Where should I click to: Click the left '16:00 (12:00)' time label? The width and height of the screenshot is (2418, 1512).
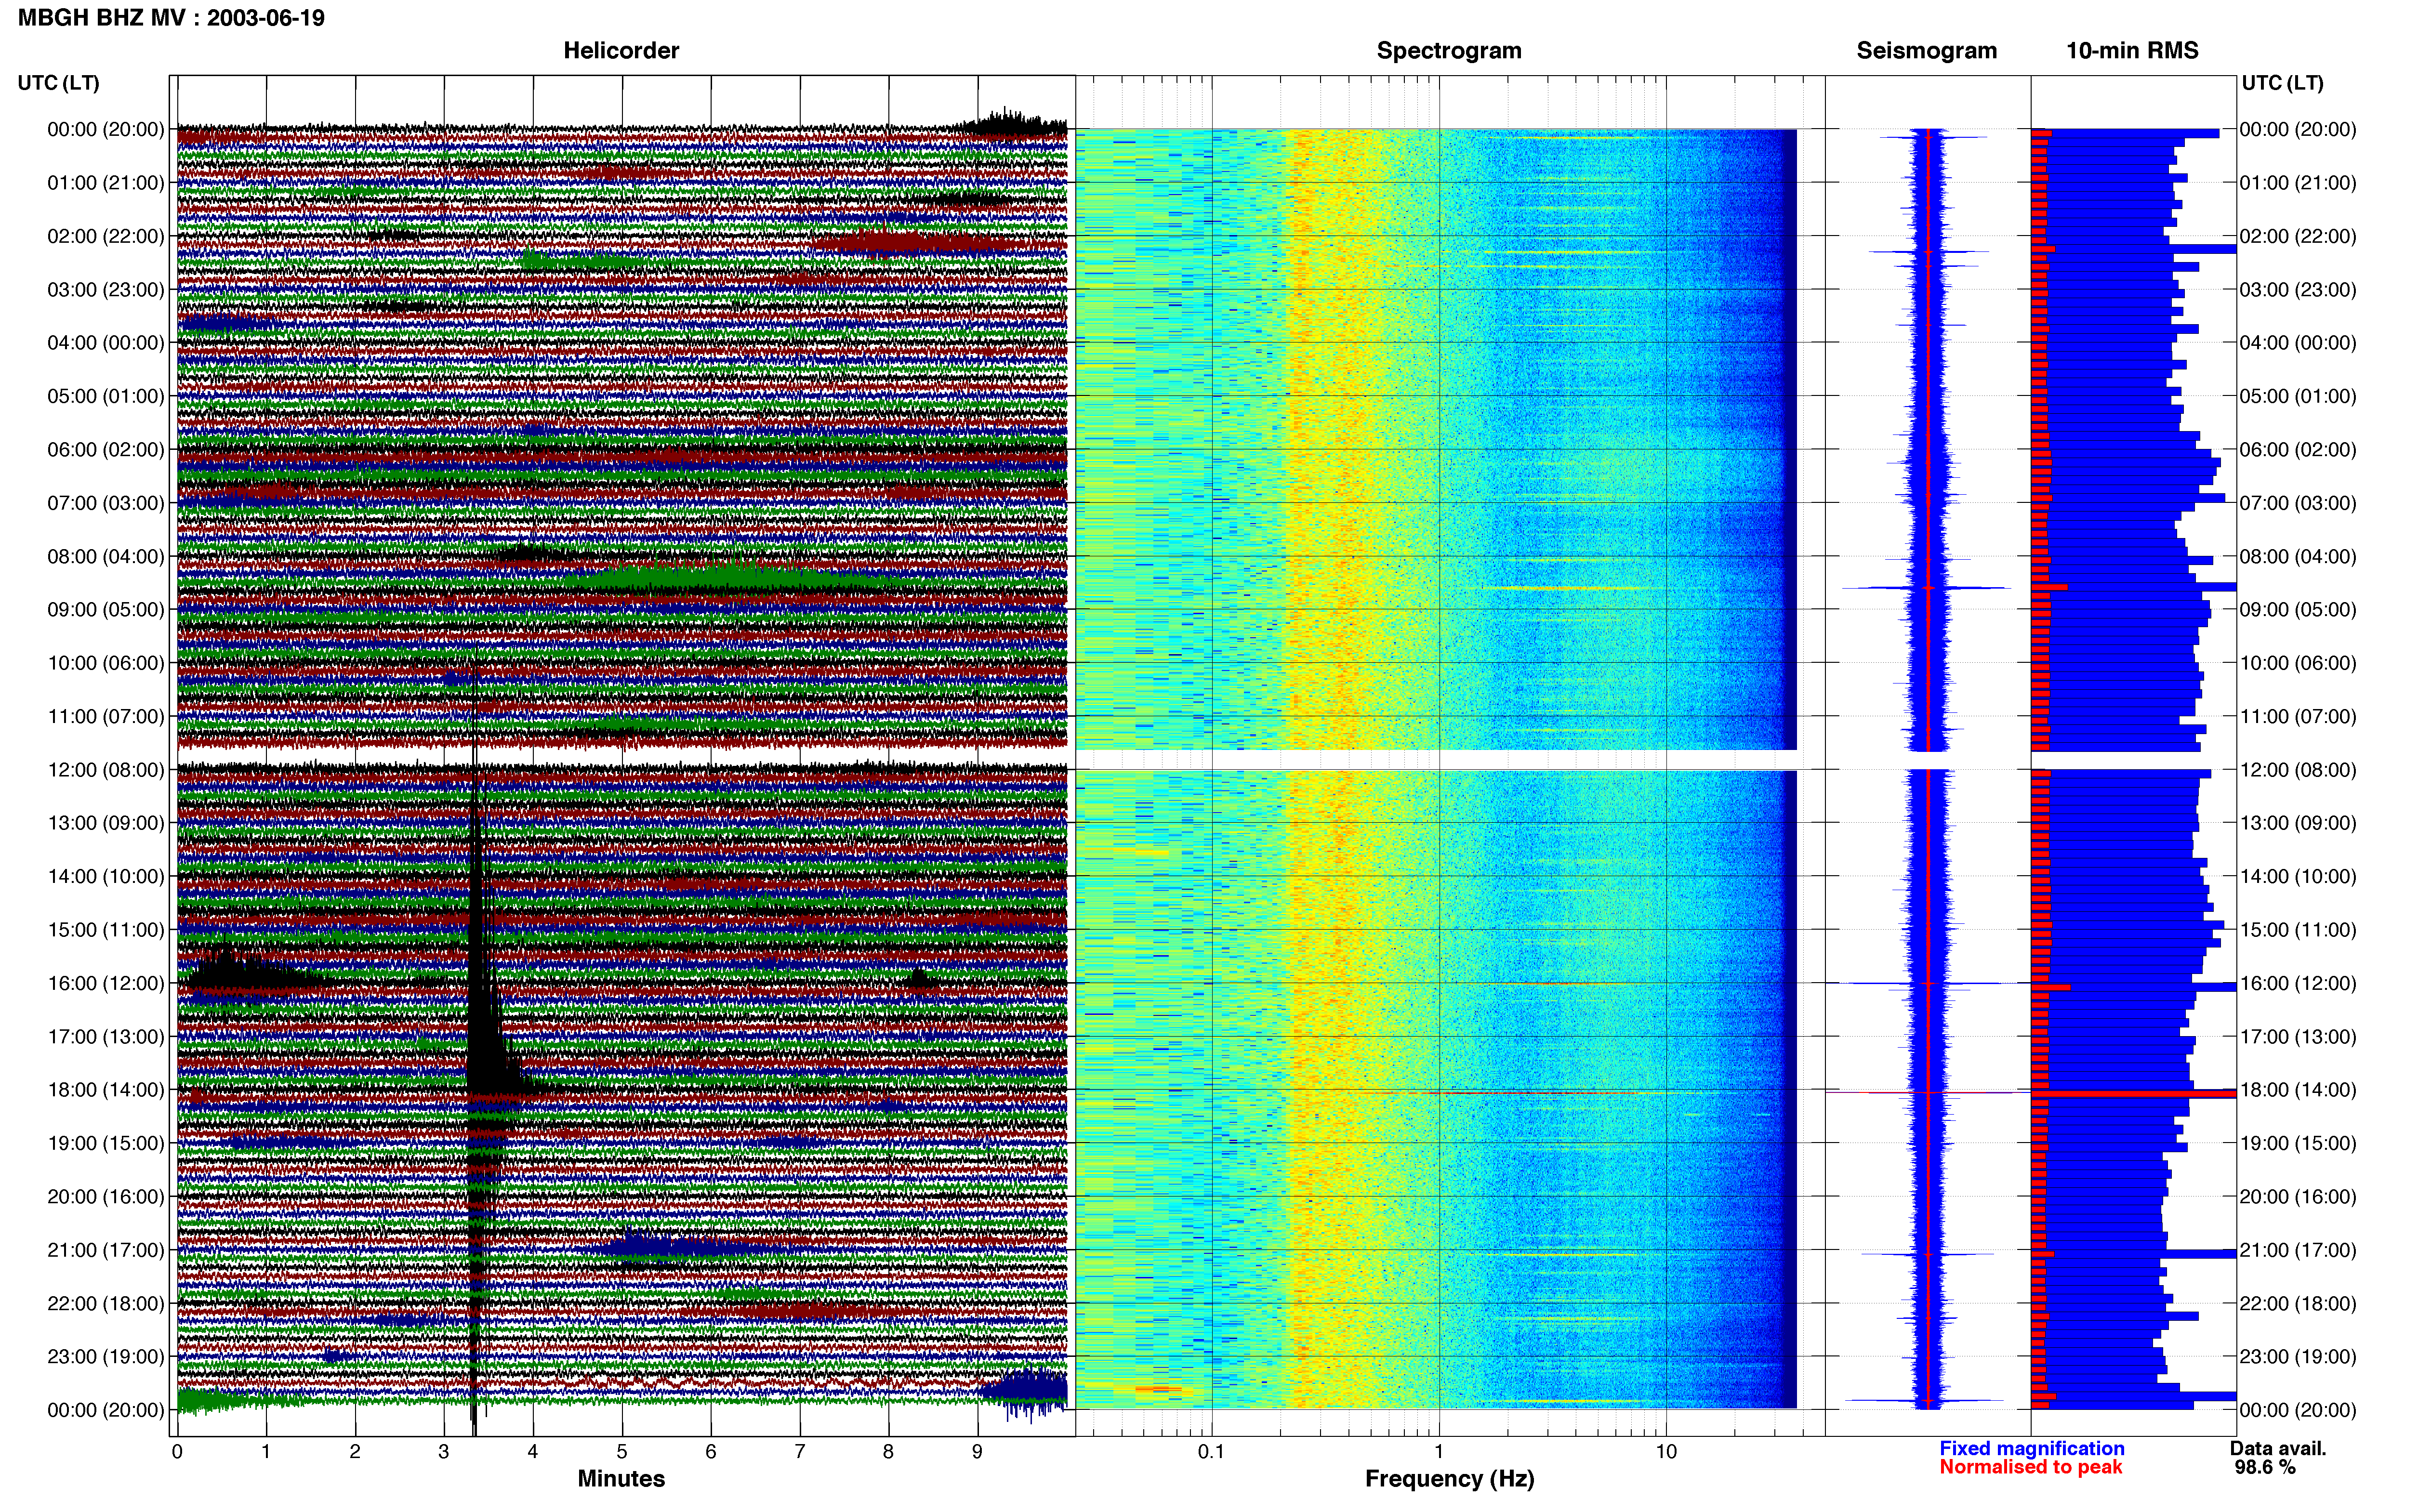click(x=106, y=983)
